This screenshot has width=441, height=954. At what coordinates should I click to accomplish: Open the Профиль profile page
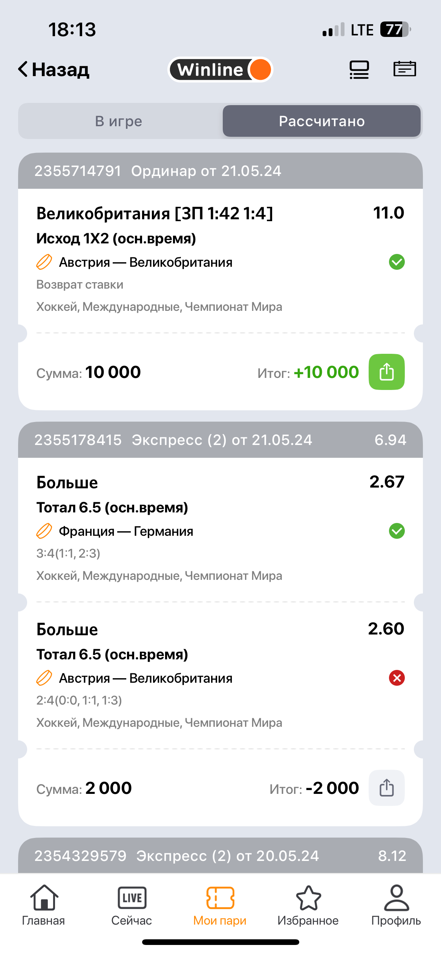(396, 905)
